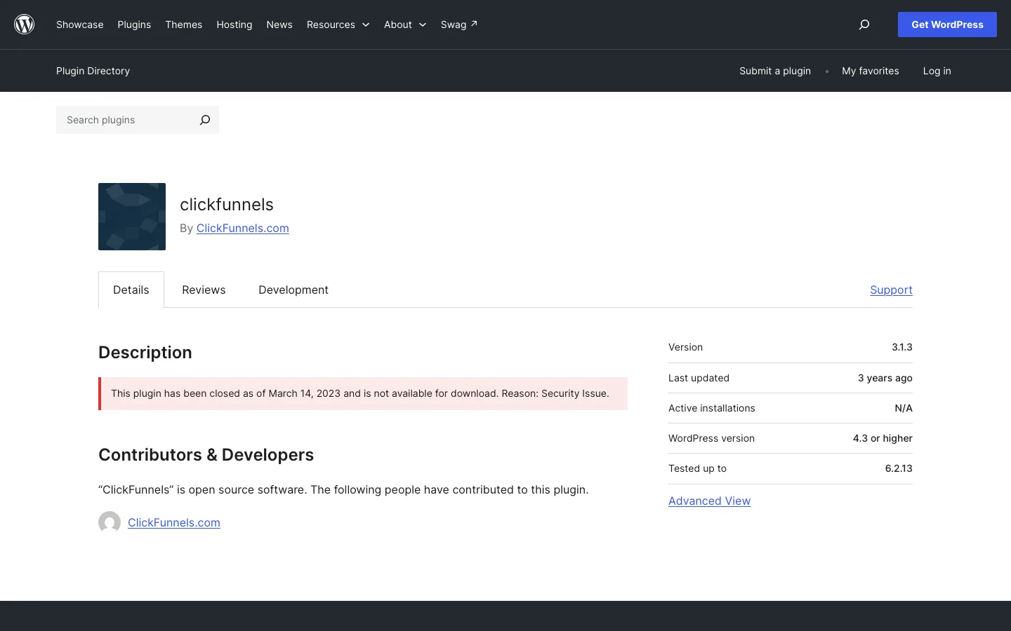1011x631 pixels.
Task: Click the clickfunnels plugin icon image
Action: pos(132,217)
